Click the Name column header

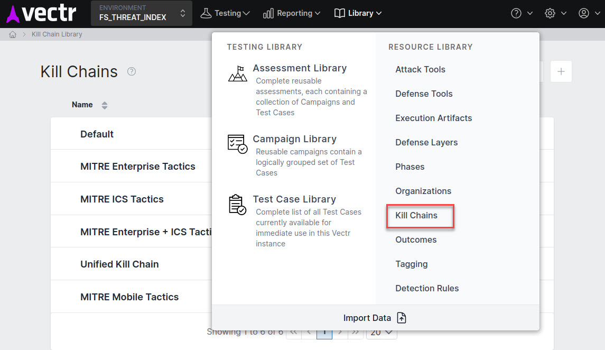point(82,105)
